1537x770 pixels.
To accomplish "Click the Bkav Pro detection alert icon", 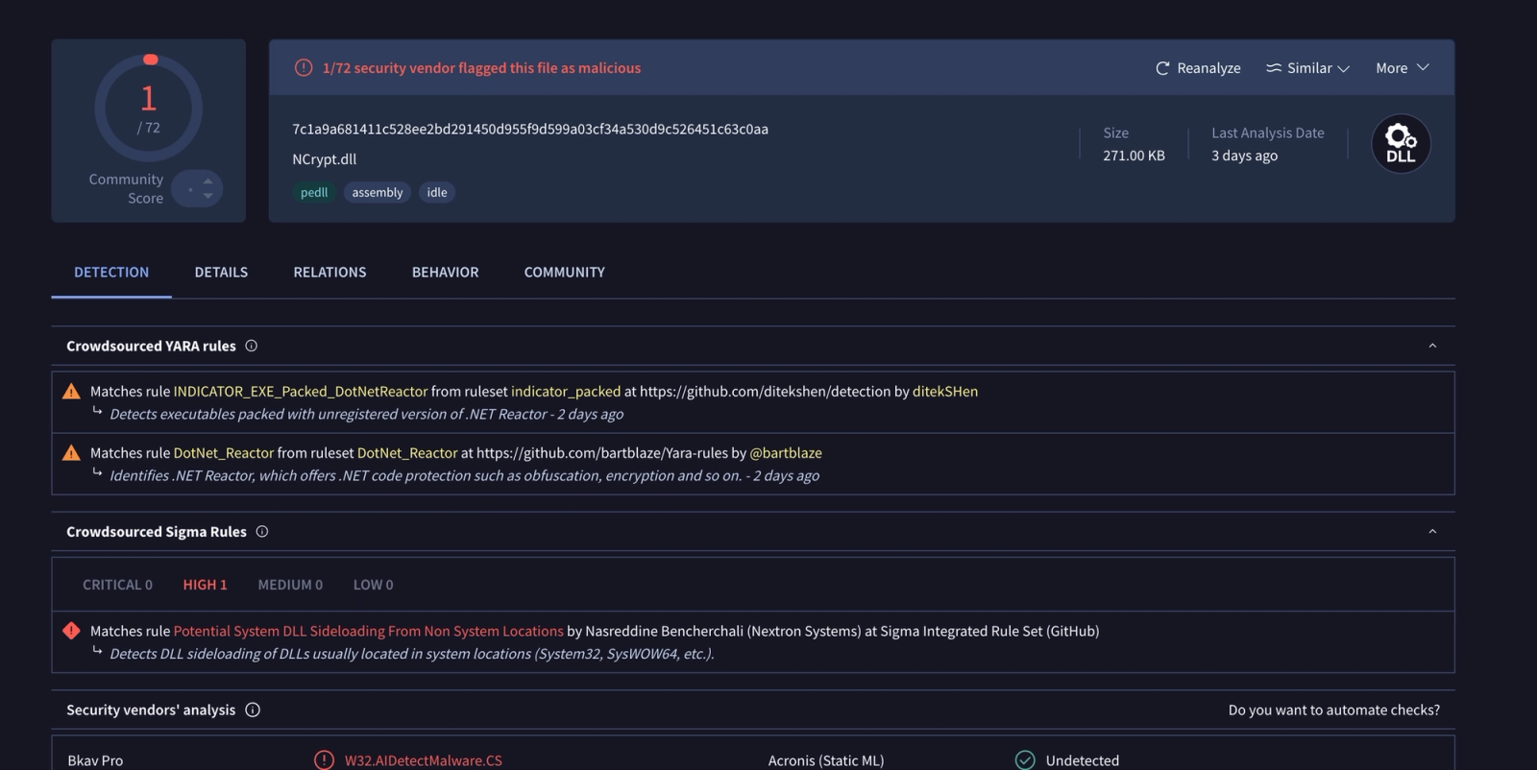I will pos(325,760).
